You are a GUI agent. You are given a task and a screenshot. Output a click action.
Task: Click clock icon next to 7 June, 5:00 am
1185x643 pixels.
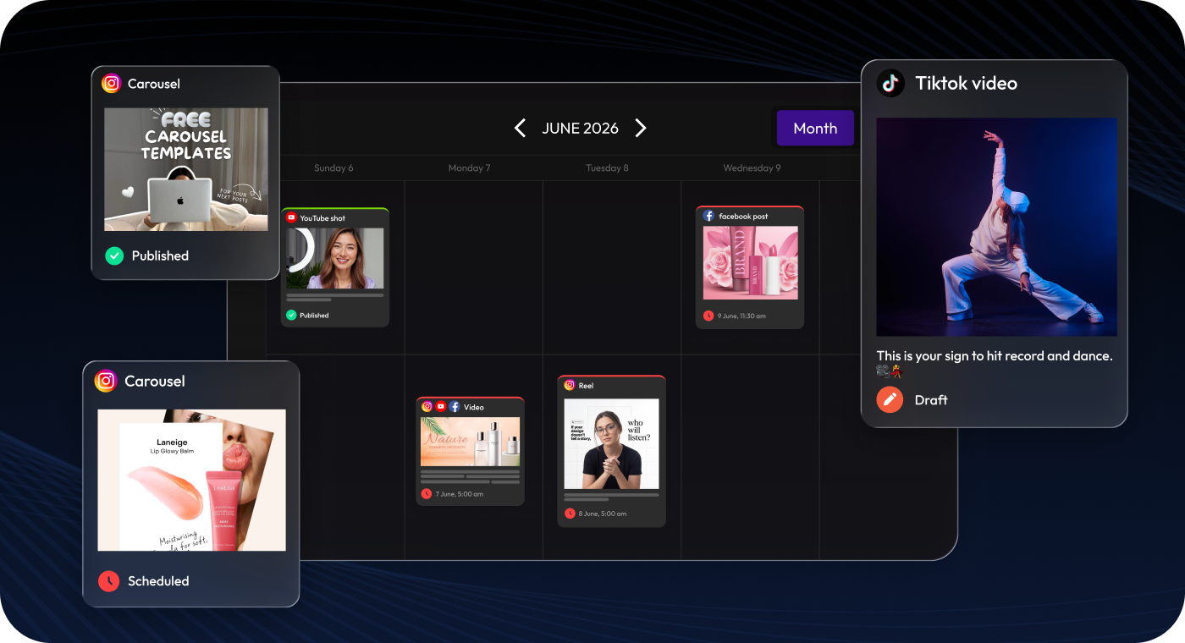tap(426, 493)
